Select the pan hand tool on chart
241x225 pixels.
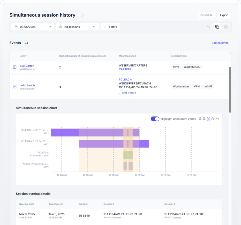pos(213,119)
